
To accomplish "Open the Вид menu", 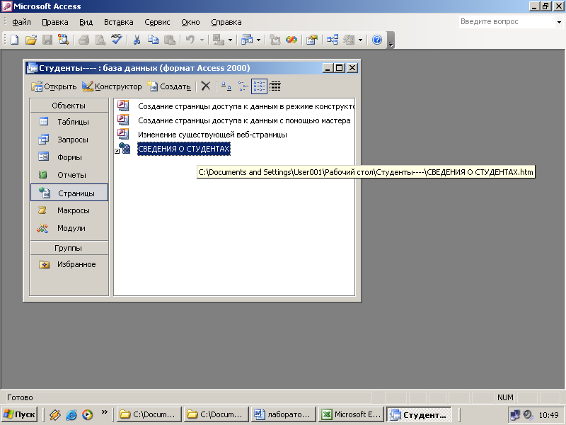I will pyautogui.click(x=86, y=22).
